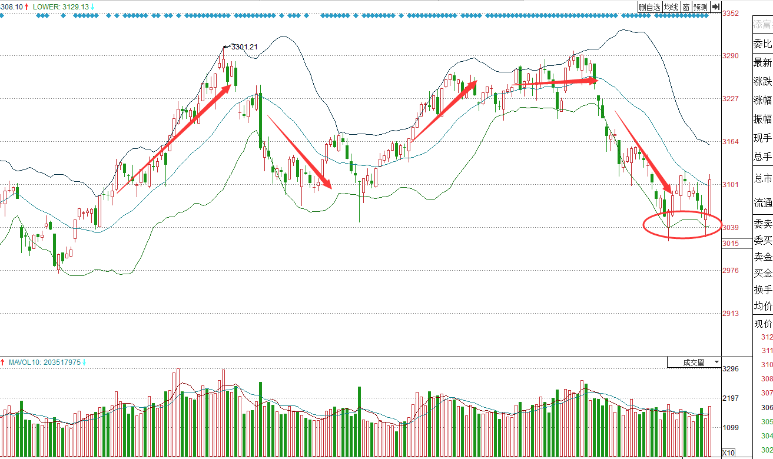Click the 3227 price axis label
This screenshot has width=773, height=459.
(x=731, y=99)
